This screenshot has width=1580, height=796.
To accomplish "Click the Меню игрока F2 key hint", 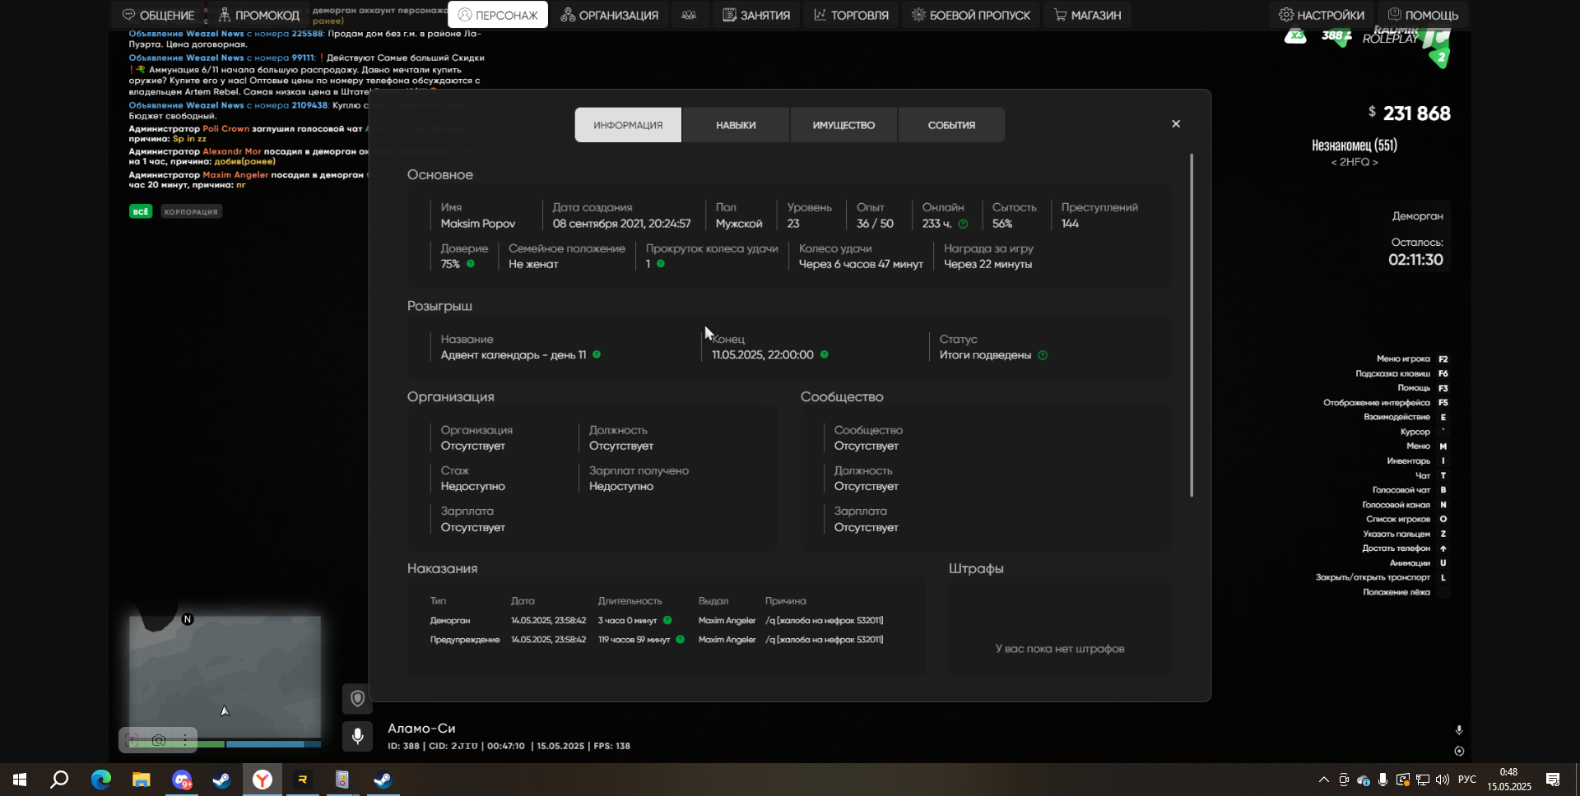I will click(1412, 359).
